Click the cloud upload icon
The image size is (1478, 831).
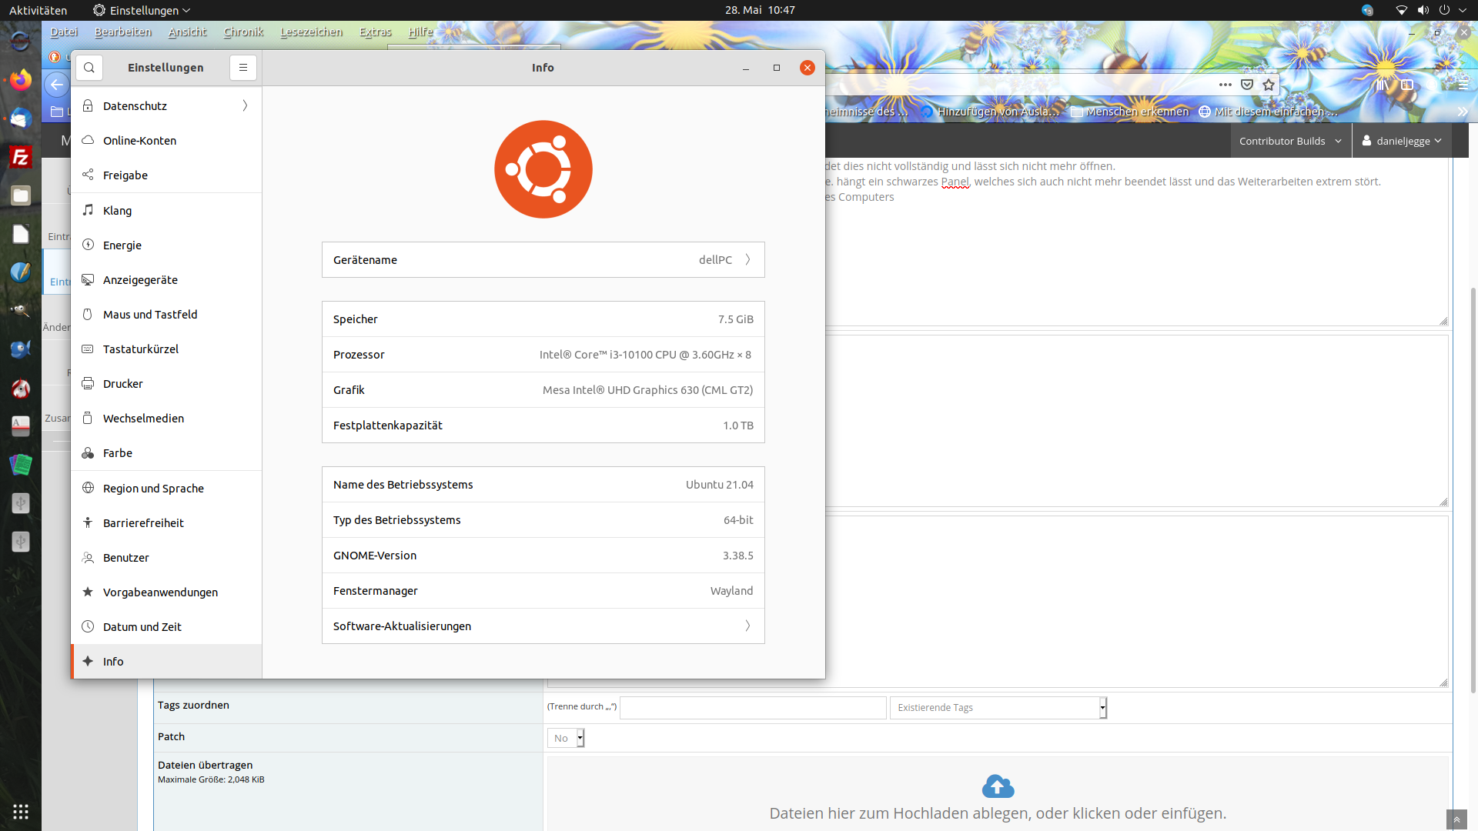pos(998,786)
